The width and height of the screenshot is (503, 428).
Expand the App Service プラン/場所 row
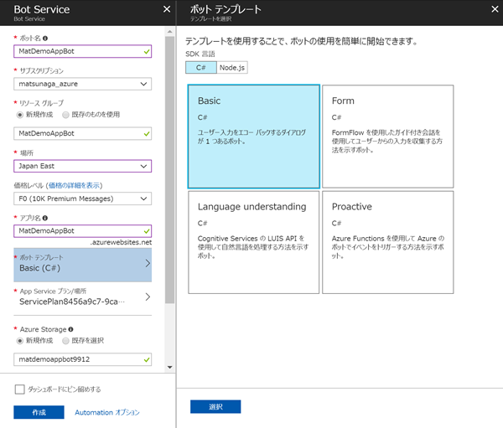(x=83, y=297)
